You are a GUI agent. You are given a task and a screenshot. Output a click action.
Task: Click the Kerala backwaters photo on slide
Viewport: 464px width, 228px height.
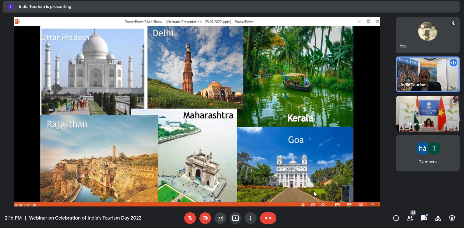click(x=298, y=76)
